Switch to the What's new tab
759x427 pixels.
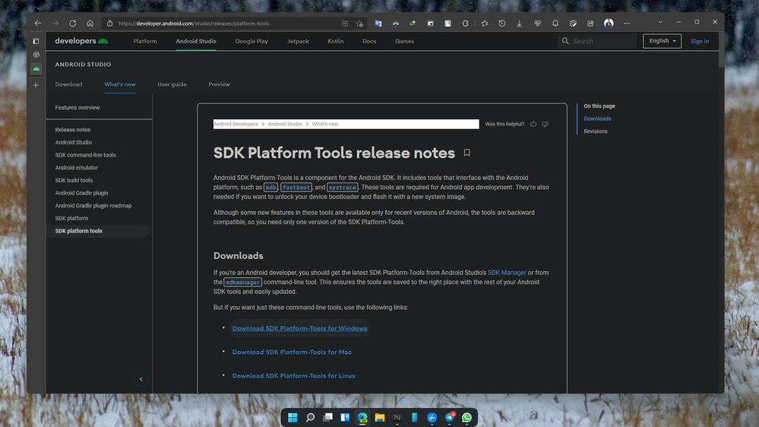click(119, 84)
